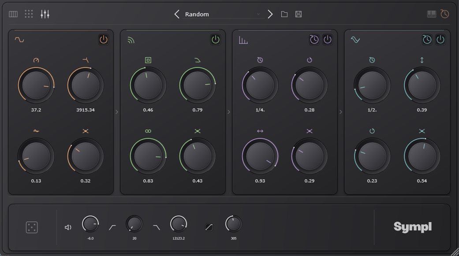Viewport: 459px width, 256px height.
Task: Click the speedometer icon above 37.2
Action: click(x=36, y=60)
